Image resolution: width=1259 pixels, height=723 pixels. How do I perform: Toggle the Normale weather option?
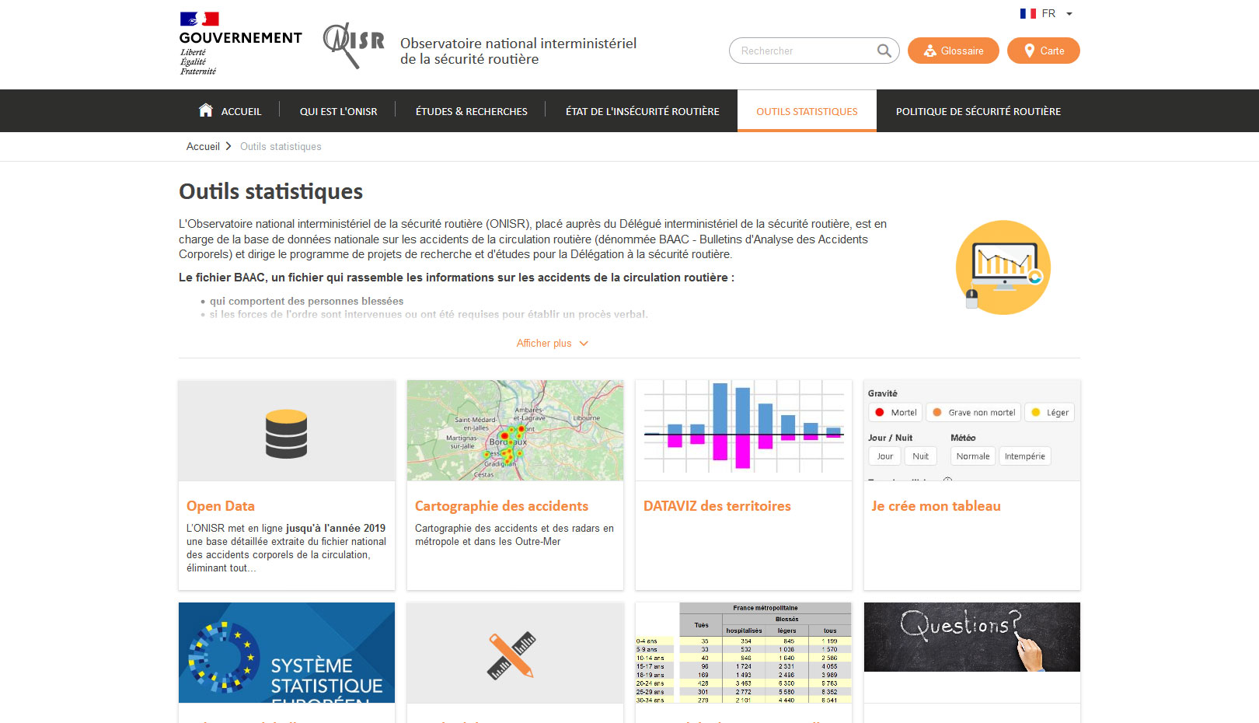coord(973,456)
